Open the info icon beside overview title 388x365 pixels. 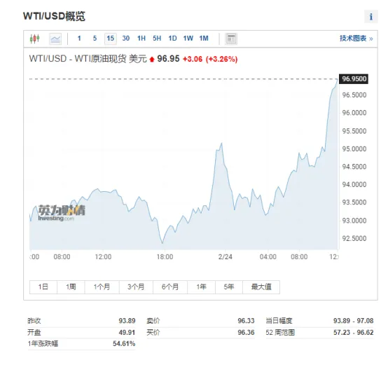point(370,17)
